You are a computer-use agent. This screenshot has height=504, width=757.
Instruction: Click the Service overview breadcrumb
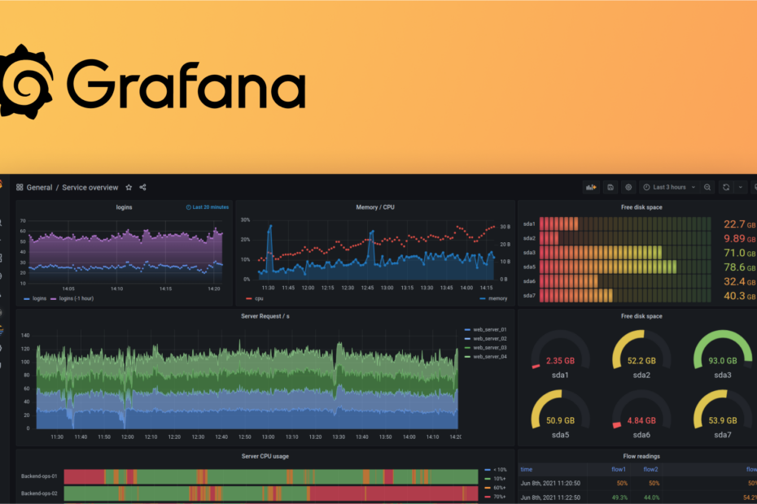(x=90, y=188)
